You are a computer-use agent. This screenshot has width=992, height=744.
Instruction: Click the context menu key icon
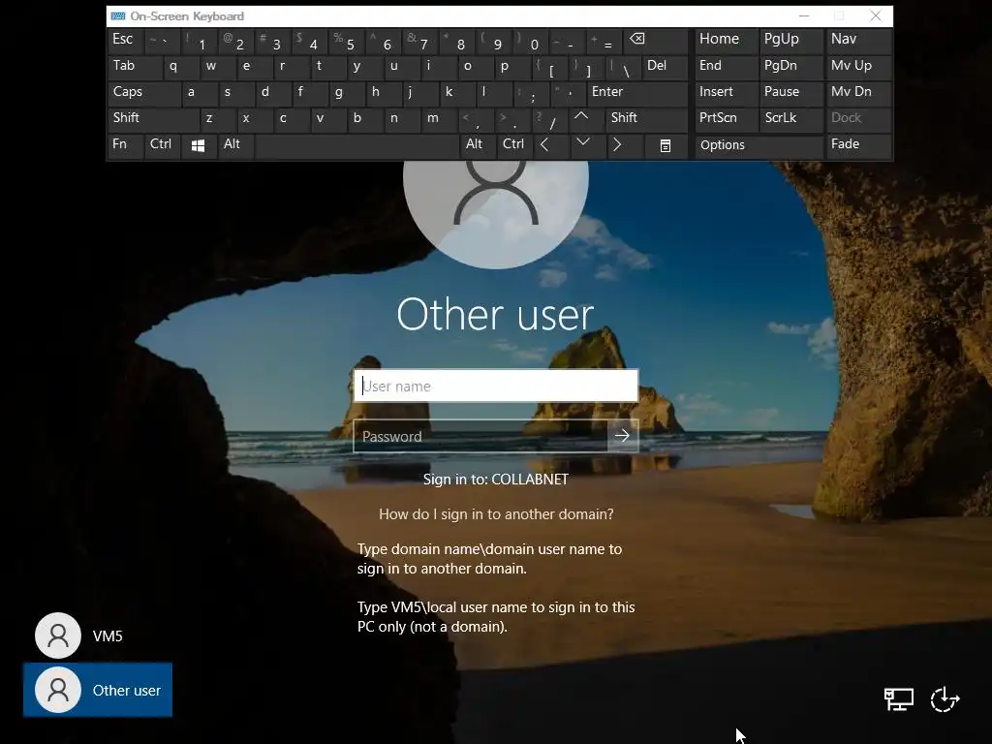pos(665,145)
